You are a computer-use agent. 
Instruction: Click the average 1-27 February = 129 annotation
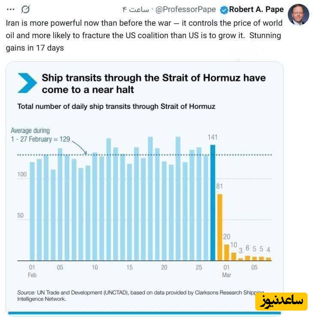(40, 135)
